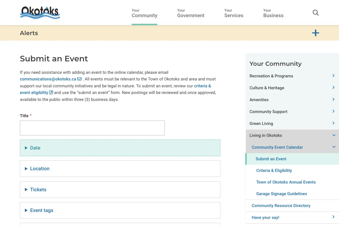Open Have your say! link
Screen dimensions: 339x225
pyautogui.click(x=265, y=218)
